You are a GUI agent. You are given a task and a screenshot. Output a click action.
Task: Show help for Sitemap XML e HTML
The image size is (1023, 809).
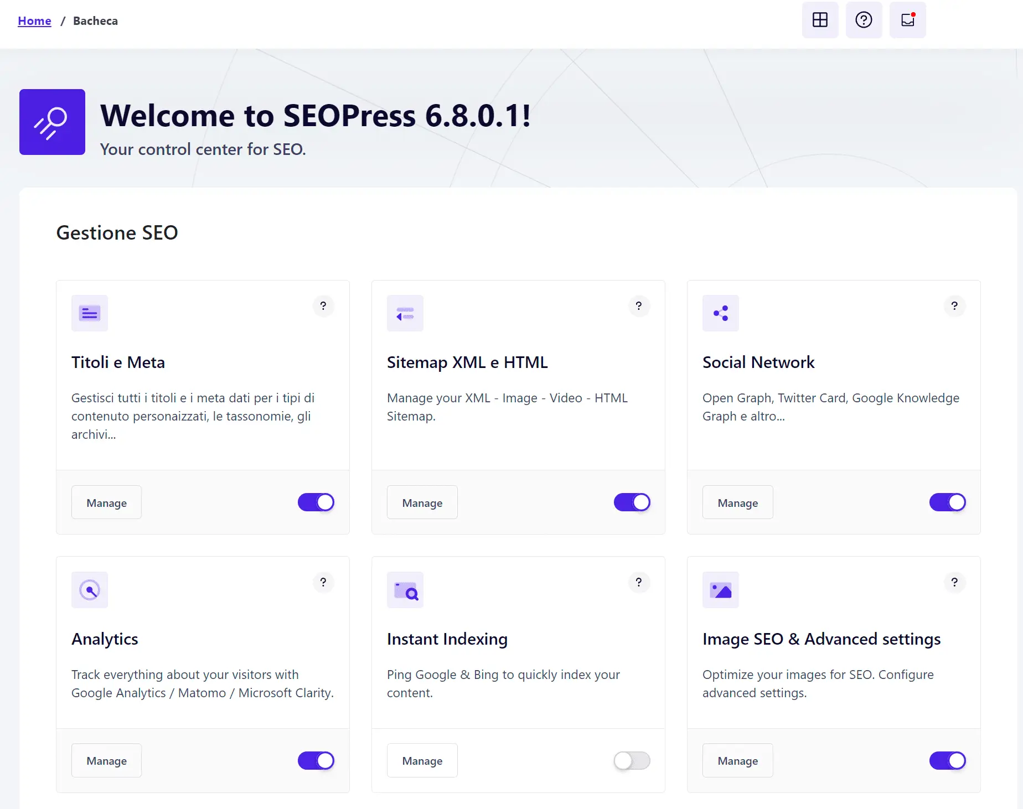click(x=639, y=306)
